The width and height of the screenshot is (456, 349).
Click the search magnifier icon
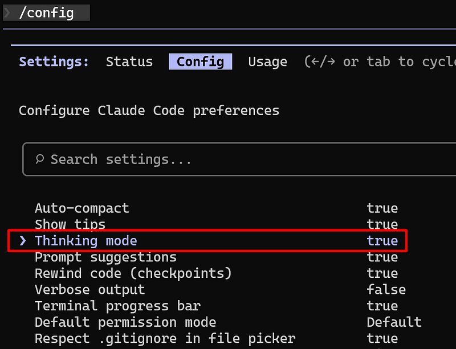point(40,159)
